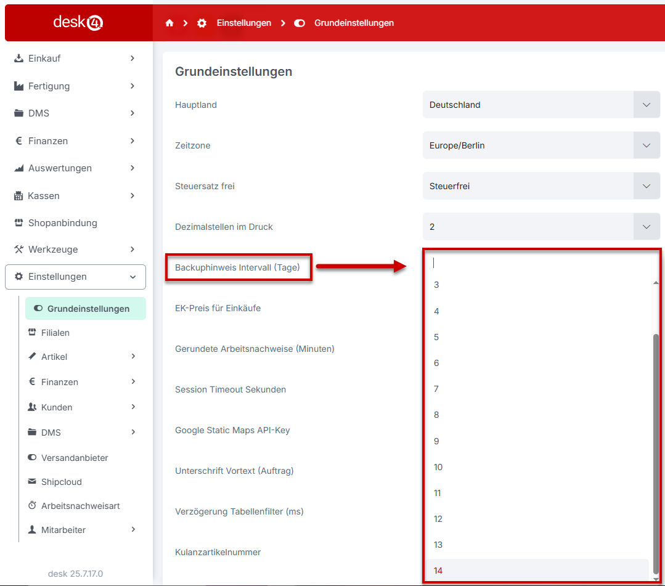Click the Kassen register icon
Viewport: 665px width, 586px height.
pos(18,196)
